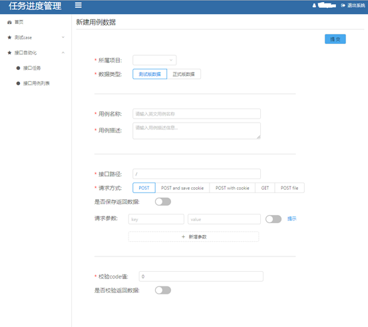
Task: Toggle 是否校验返回数据 switch
Action: (x=163, y=290)
